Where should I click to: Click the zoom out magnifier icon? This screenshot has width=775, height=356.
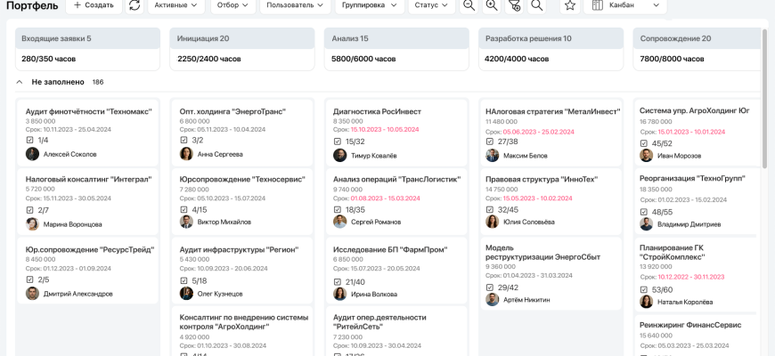(x=469, y=5)
